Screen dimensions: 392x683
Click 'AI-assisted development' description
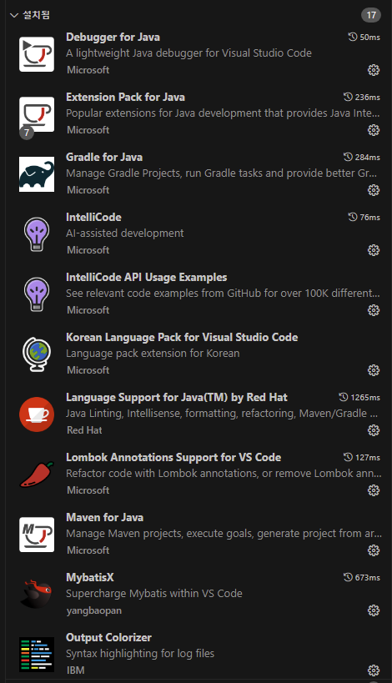125,234
